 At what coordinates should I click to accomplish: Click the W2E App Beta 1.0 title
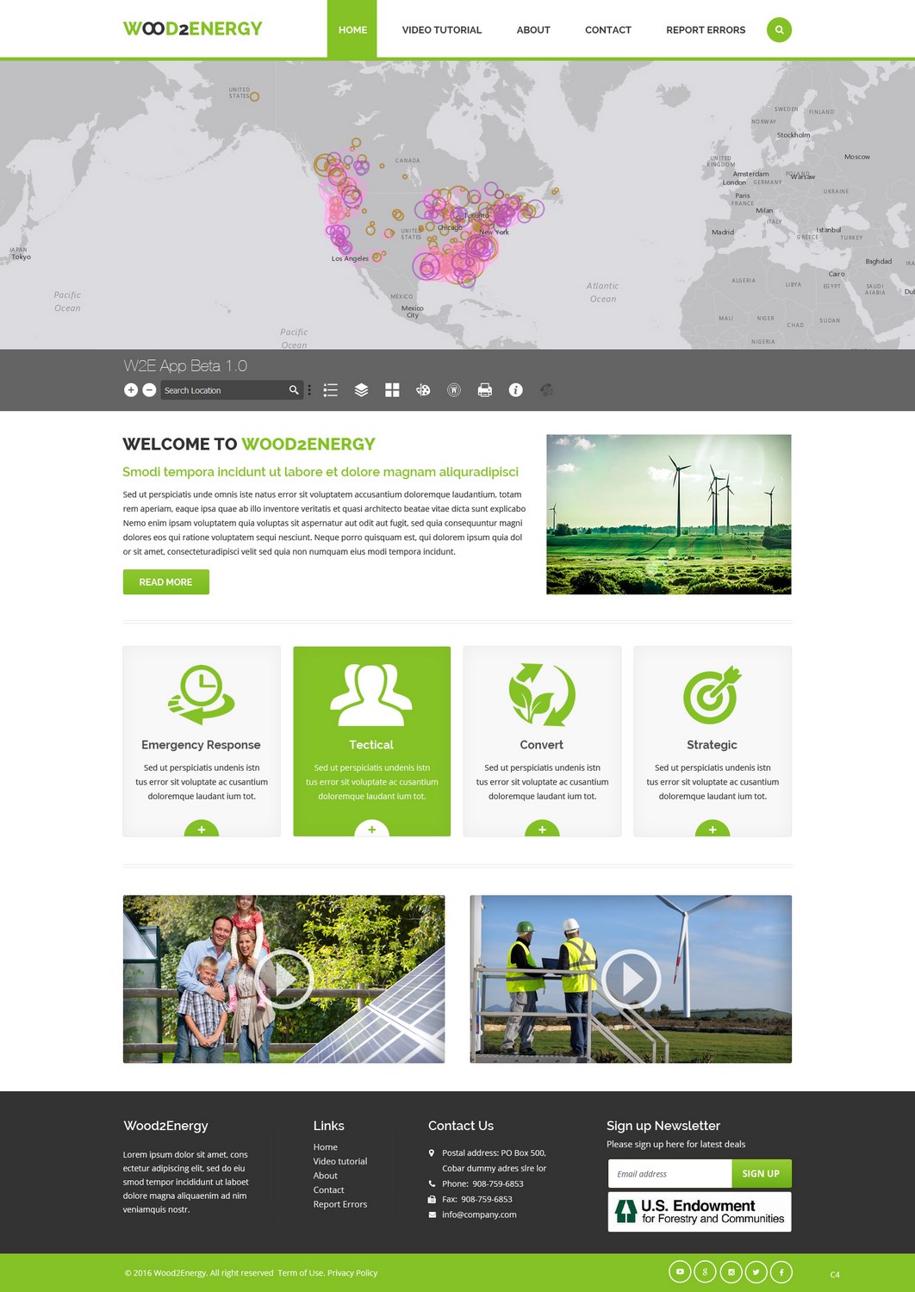(185, 366)
